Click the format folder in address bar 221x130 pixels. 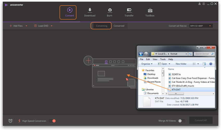[174, 54]
